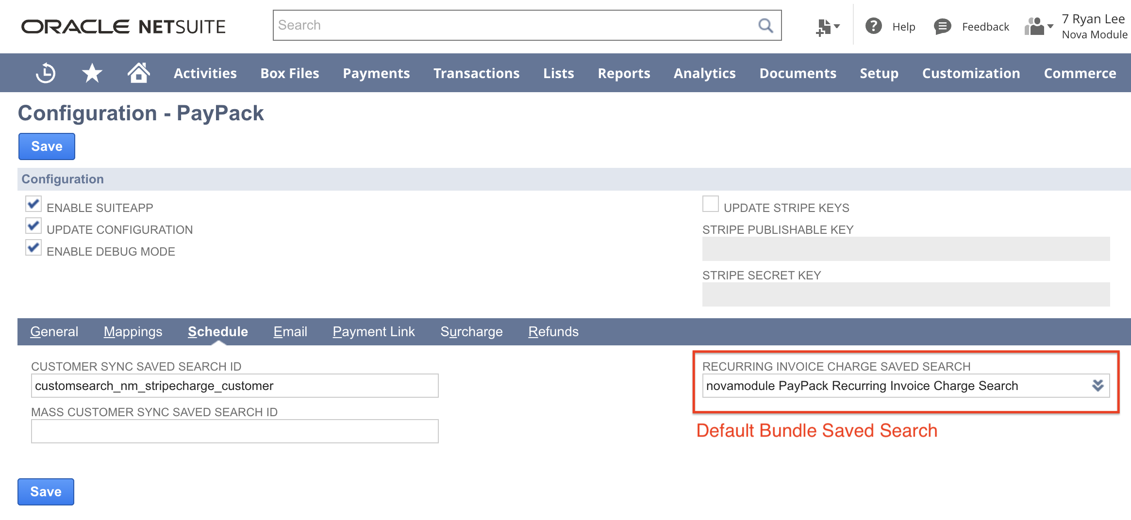Switch to the Email subtab
The width and height of the screenshot is (1131, 520).
point(290,332)
